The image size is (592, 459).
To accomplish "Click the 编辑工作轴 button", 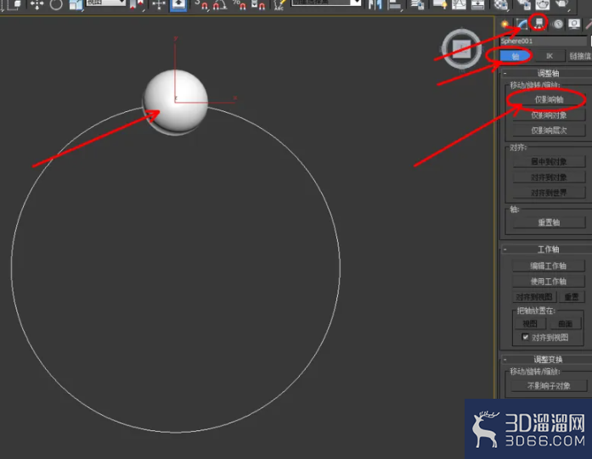I will [548, 266].
